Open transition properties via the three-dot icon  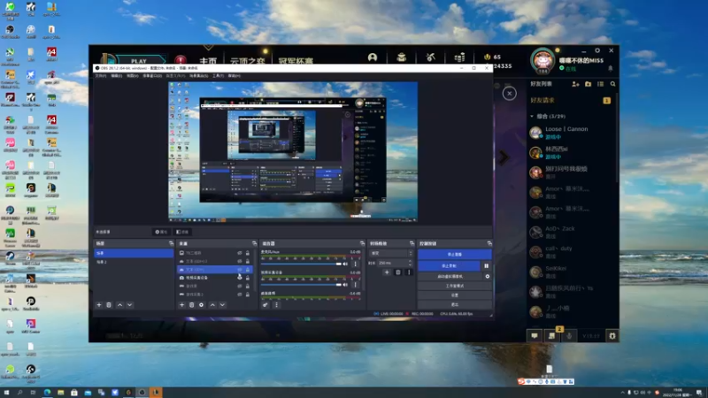point(409,272)
